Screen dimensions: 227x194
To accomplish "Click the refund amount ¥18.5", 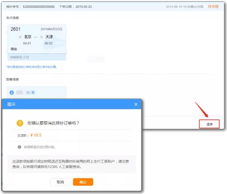I will tap(36, 135).
